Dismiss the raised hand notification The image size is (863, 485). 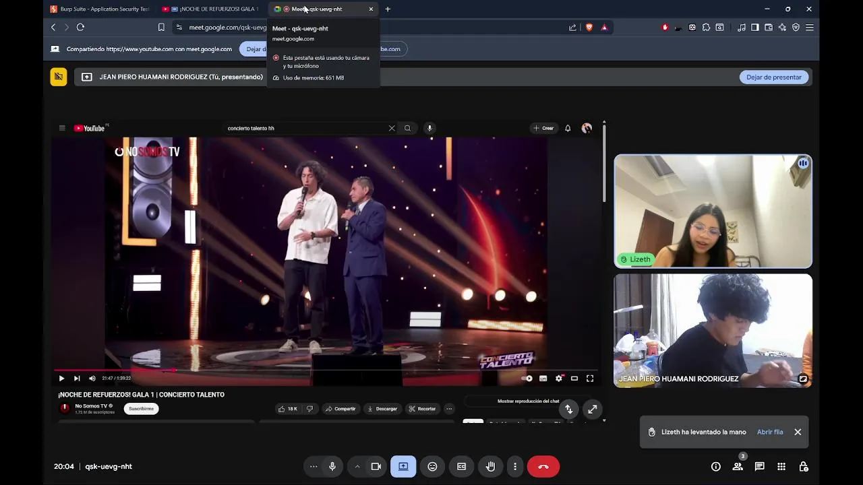pos(798,432)
